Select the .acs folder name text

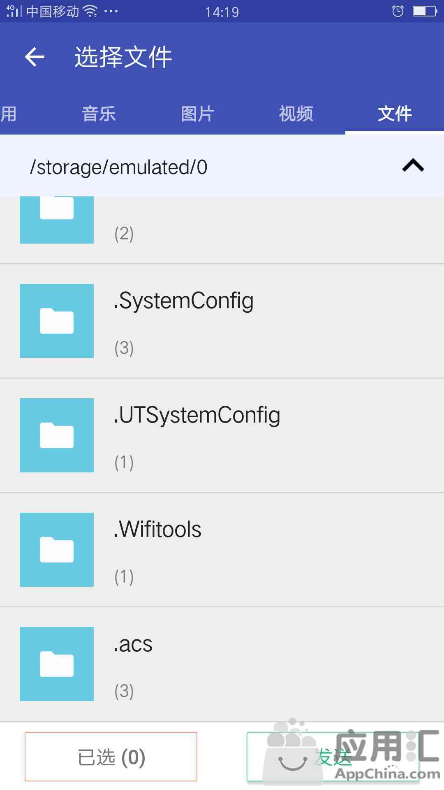click(x=133, y=644)
